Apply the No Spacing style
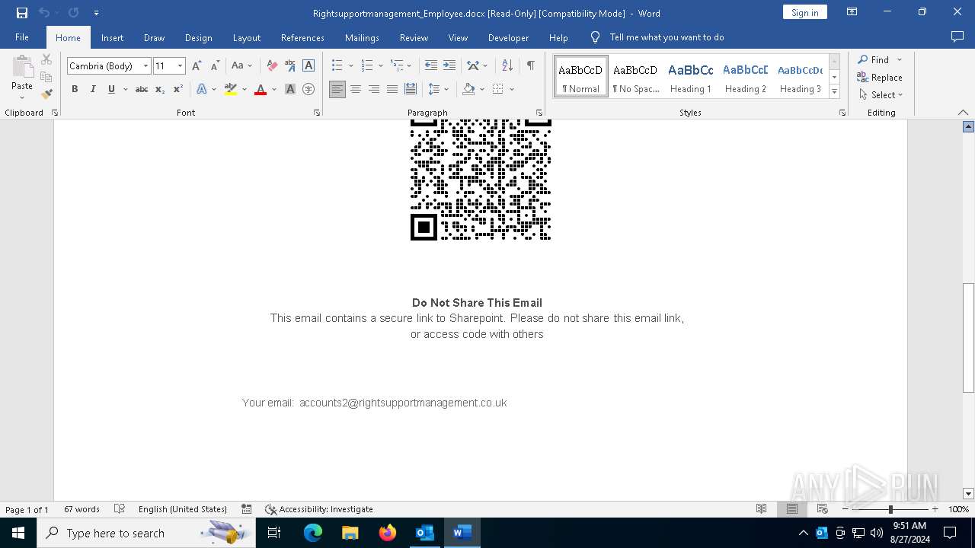 pos(635,77)
